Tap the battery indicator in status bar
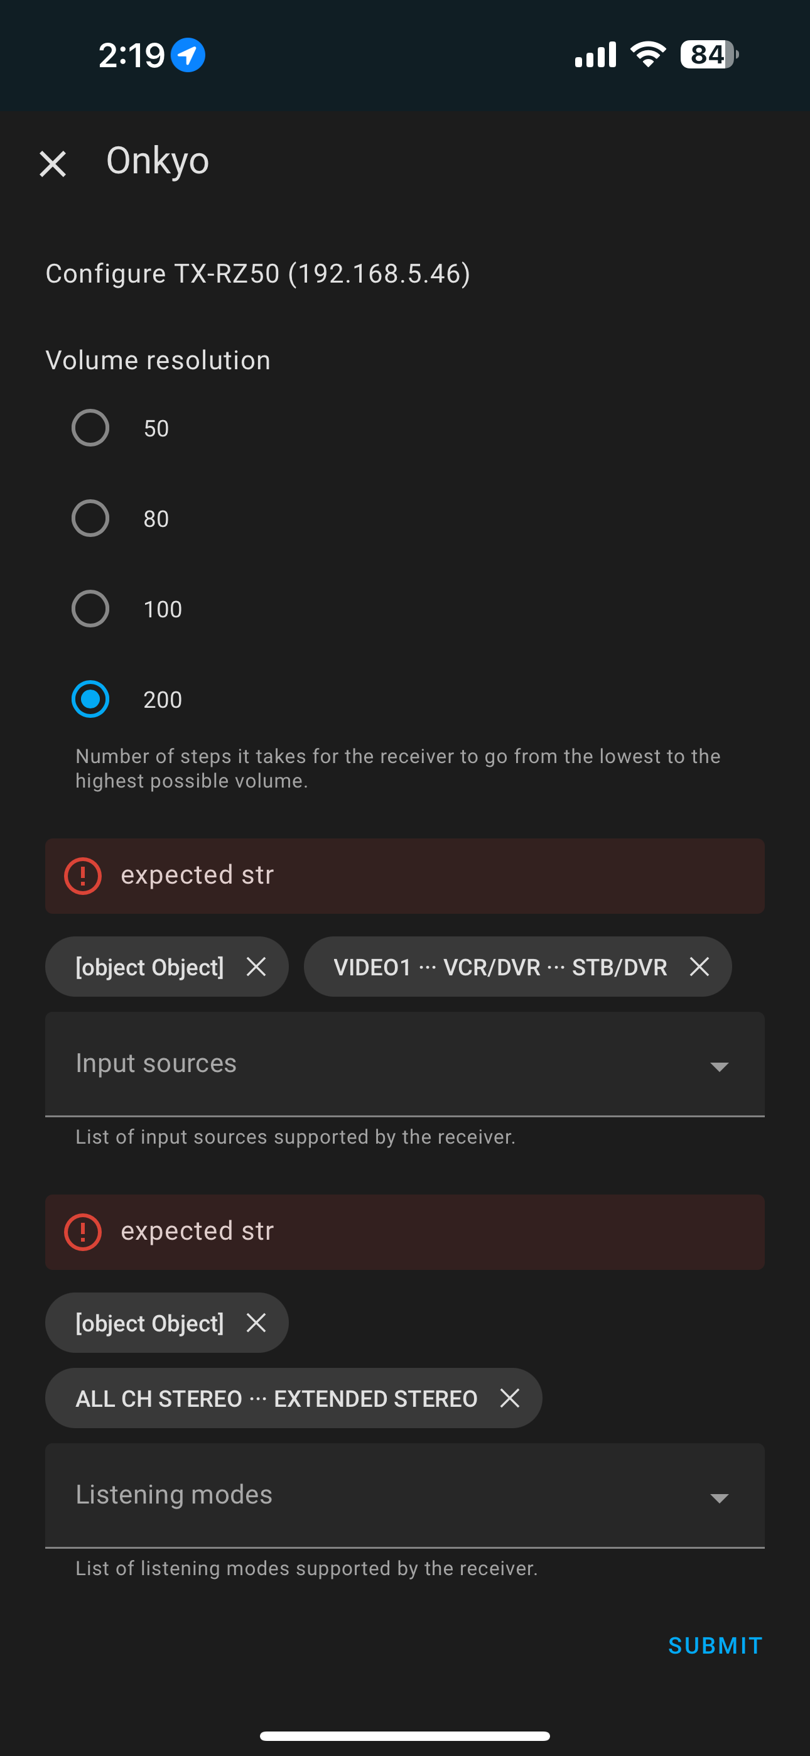Screen dimensions: 810x1756 (x=710, y=55)
